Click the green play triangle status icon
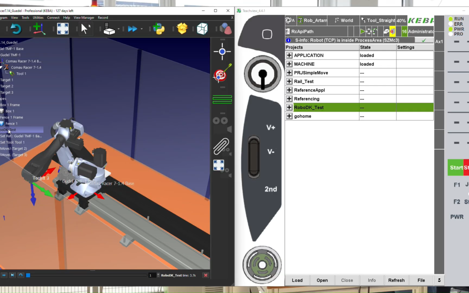The height and width of the screenshot is (293, 469). pos(363,31)
